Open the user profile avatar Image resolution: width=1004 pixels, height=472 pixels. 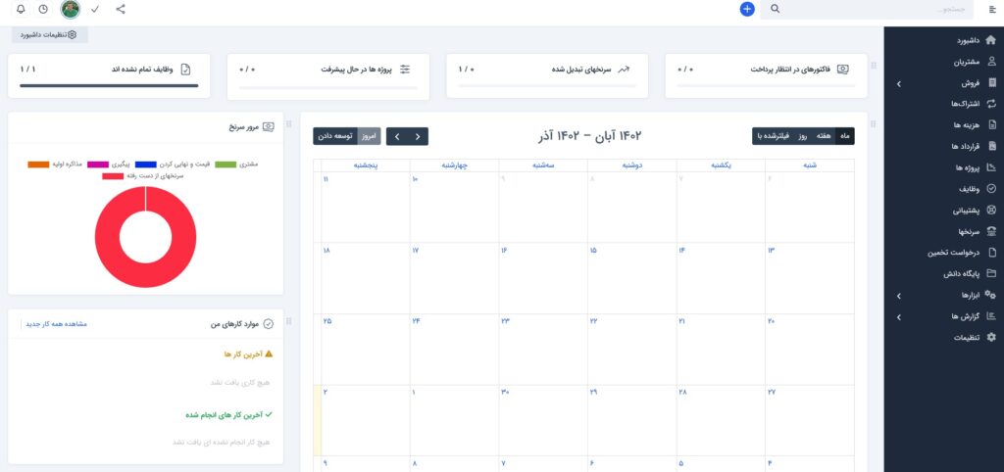point(70,9)
